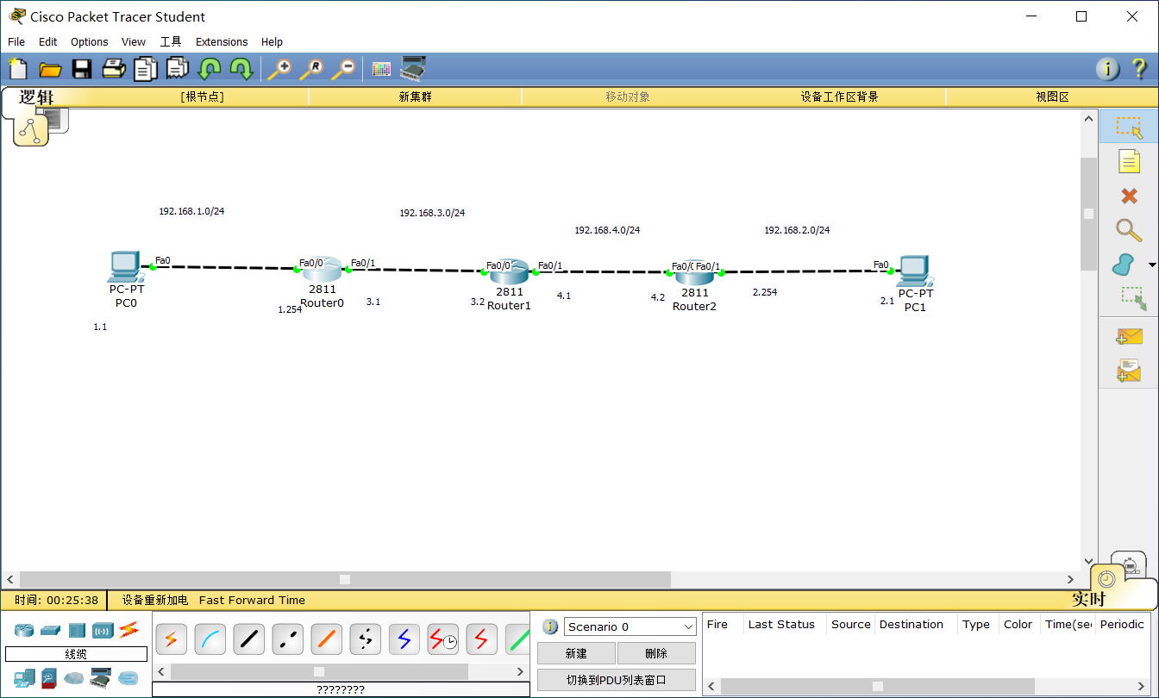The width and height of the screenshot is (1159, 698).
Task: Pick the phone cable
Action: [x=365, y=639]
